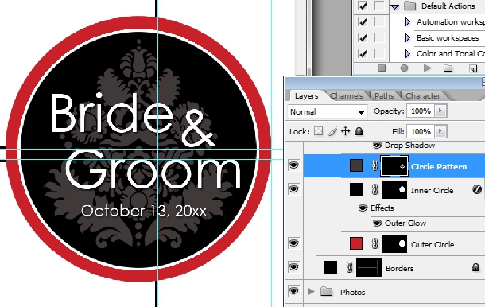The image size is (485, 307).
Task: Open the Fill slider arrow
Action: point(440,131)
